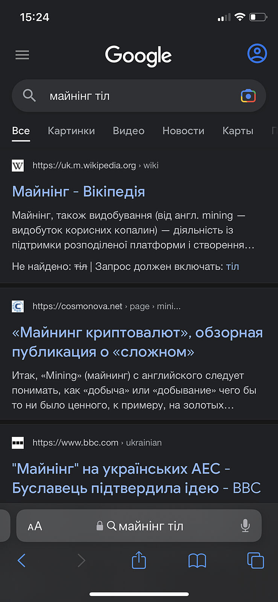
Task: Open the Google hamburger menu
Action: point(22,55)
